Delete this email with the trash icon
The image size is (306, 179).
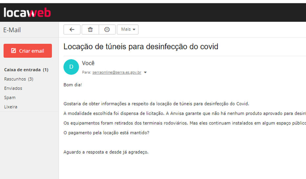tap(90, 30)
